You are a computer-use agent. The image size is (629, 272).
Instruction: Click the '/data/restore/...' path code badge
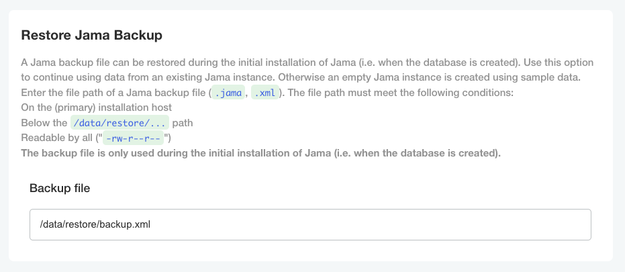coord(120,123)
